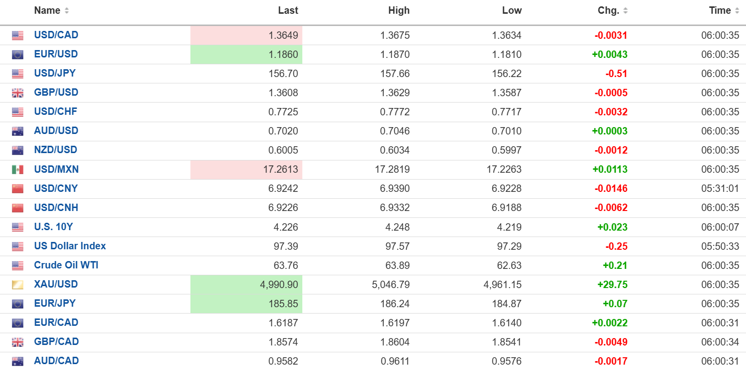Open the US Dollar Index link
This screenshot has width=746, height=370.
pyautogui.click(x=70, y=246)
